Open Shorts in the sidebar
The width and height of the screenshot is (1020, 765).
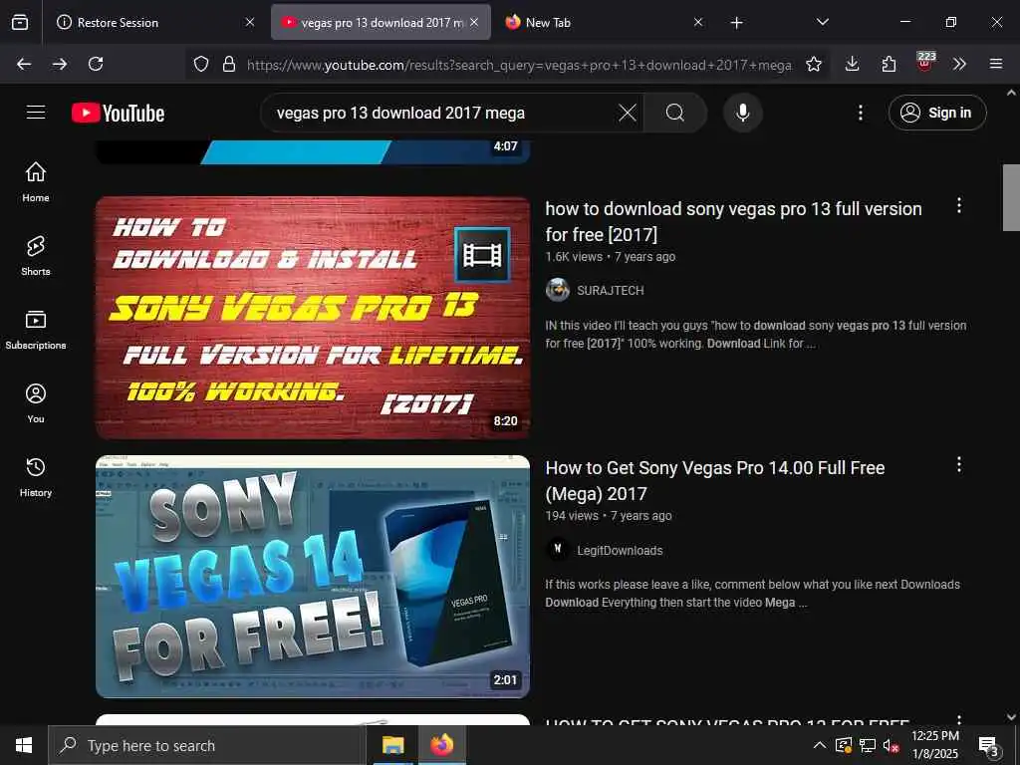click(36, 256)
